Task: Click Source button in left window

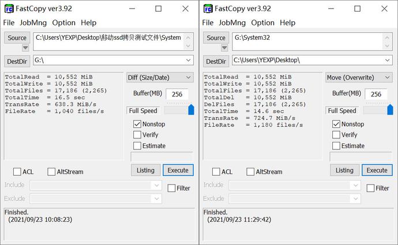Action: [17, 38]
